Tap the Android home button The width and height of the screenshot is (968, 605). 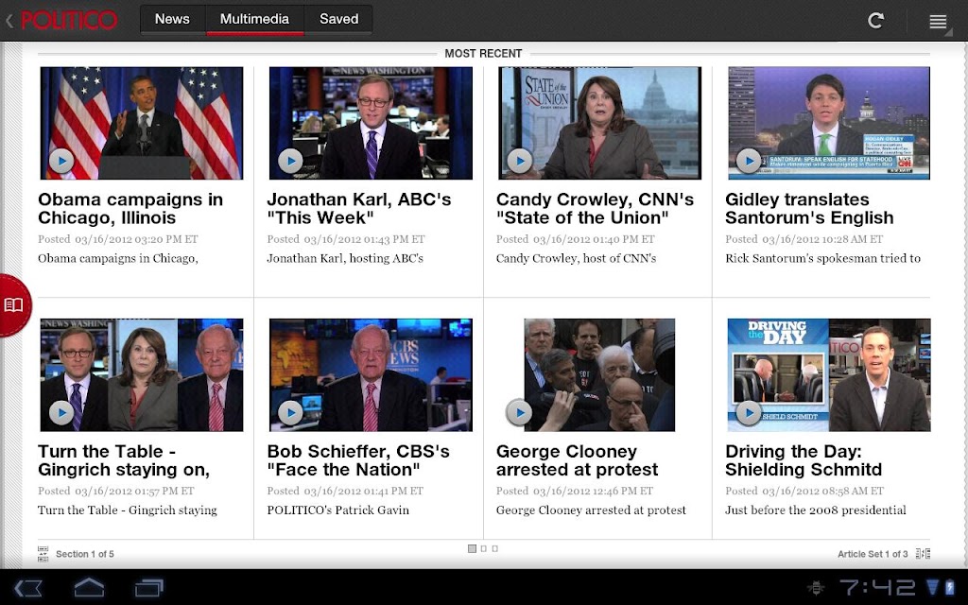coord(89,587)
